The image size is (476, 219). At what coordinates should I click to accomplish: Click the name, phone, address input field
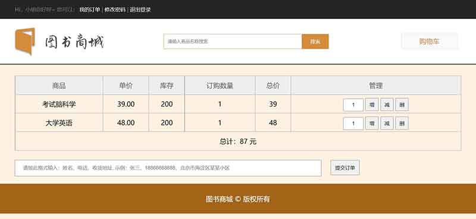point(168,168)
